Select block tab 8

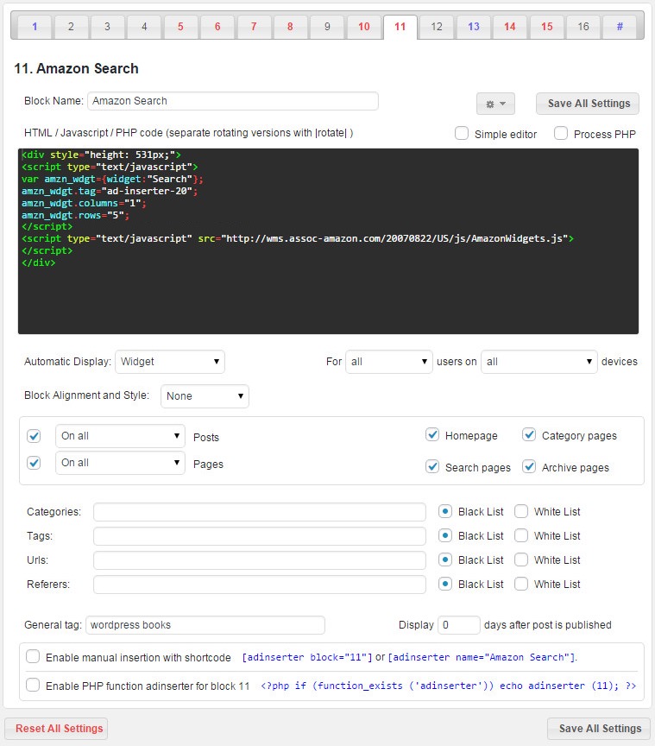point(290,27)
